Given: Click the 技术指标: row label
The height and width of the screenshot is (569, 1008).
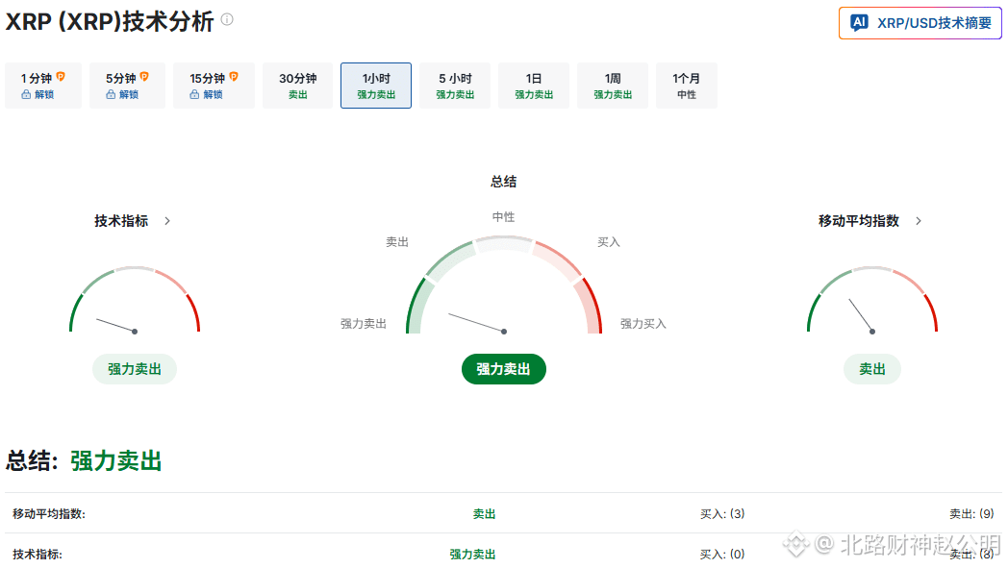Looking at the screenshot, I should coord(38,555).
